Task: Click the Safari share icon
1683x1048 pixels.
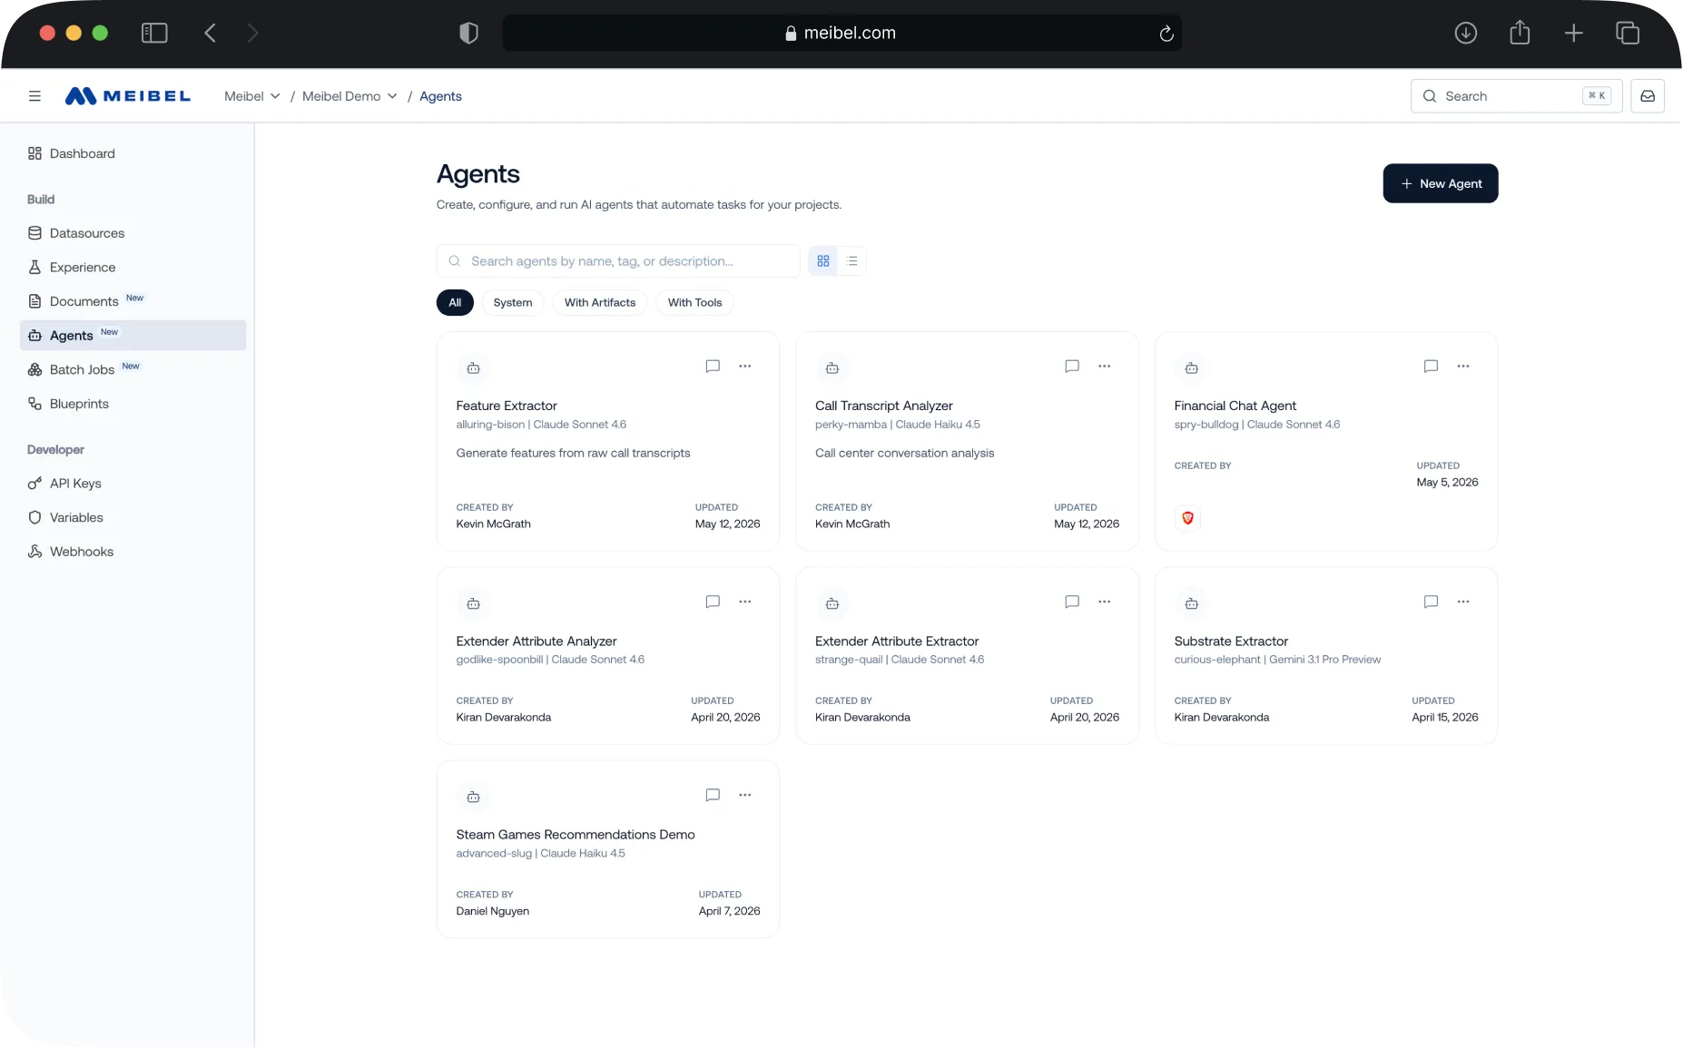Action: coord(1520,34)
